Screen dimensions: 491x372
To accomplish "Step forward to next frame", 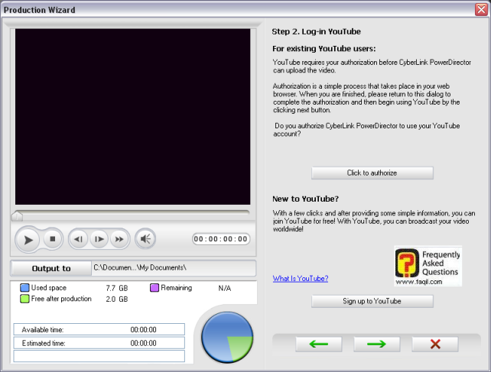I will tap(99, 239).
